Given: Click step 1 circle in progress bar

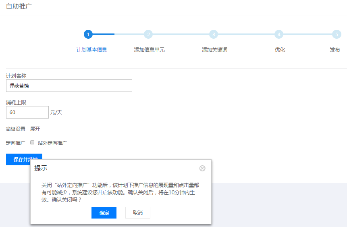Looking at the screenshot, I should coord(88,34).
